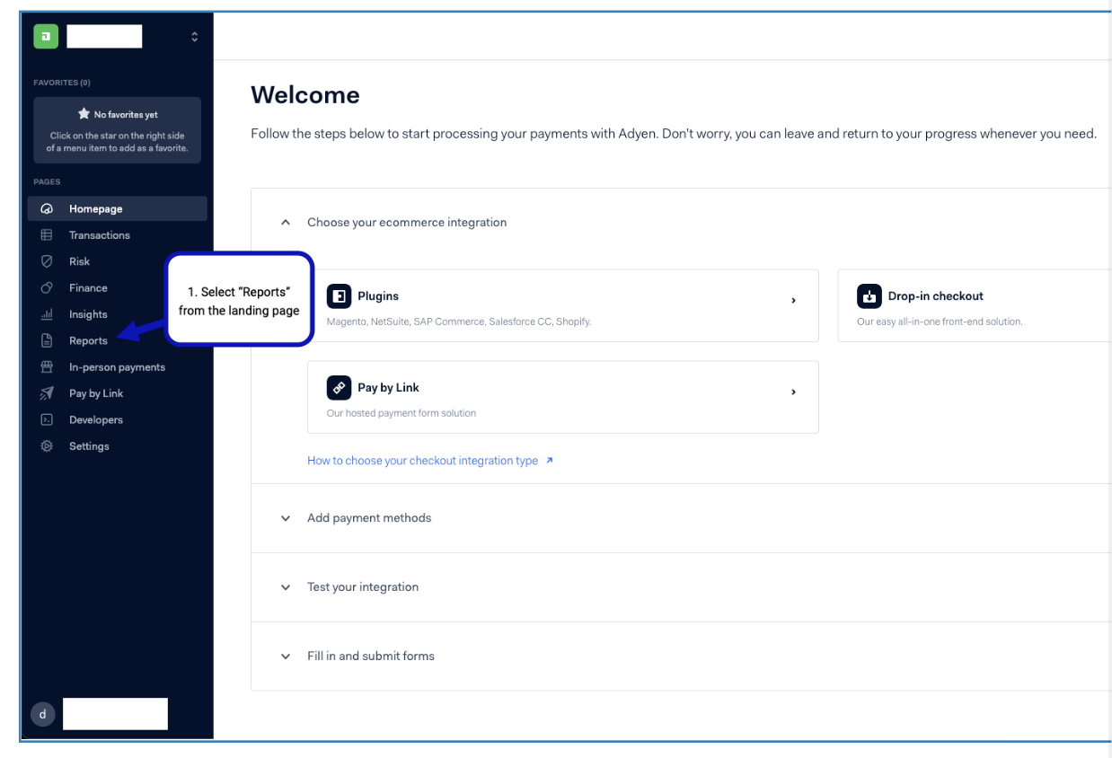
Task: Click Magento, NetSuite, SAP Commerce description text
Action: pyautogui.click(x=459, y=322)
